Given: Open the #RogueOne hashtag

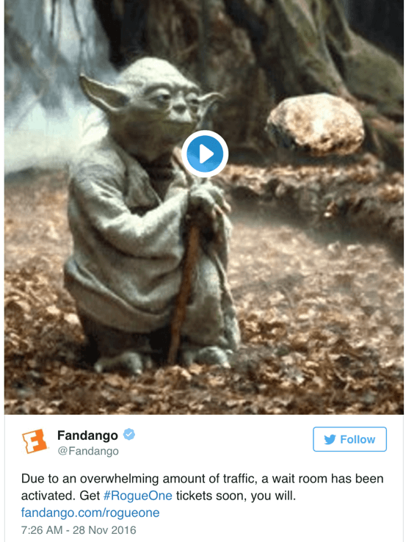Looking at the screenshot, I should [x=138, y=495].
